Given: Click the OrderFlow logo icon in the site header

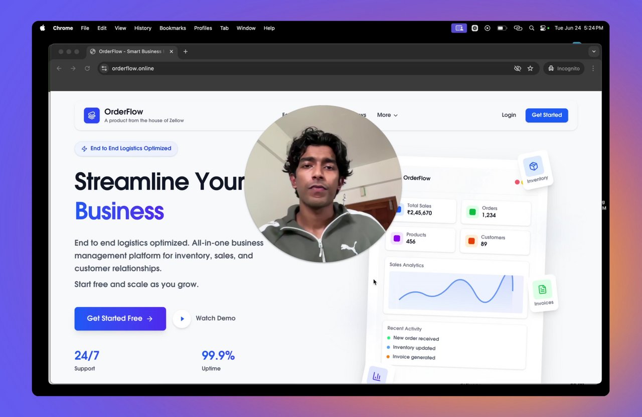Looking at the screenshot, I should tap(92, 115).
